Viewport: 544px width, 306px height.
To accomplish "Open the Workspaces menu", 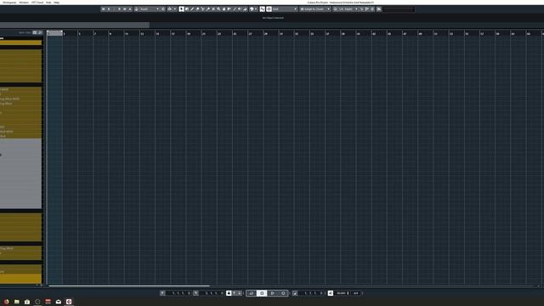I will (x=9, y=3).
